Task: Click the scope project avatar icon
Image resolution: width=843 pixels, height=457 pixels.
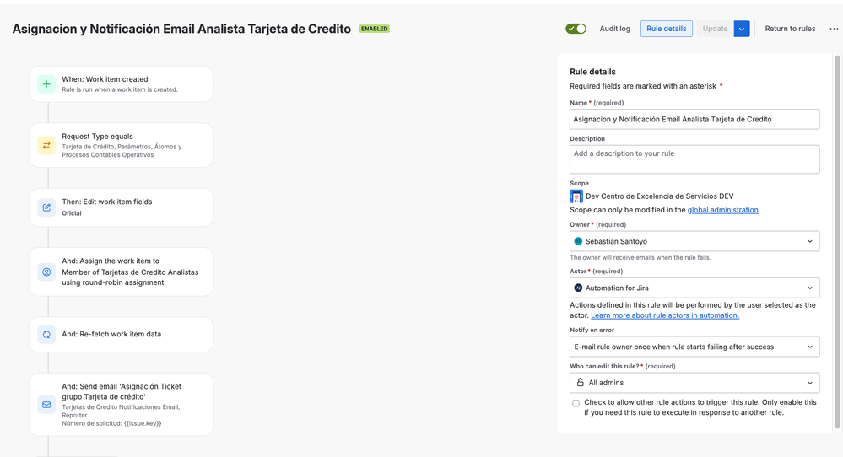Action: pyautogui.click(x=576, y=196)
